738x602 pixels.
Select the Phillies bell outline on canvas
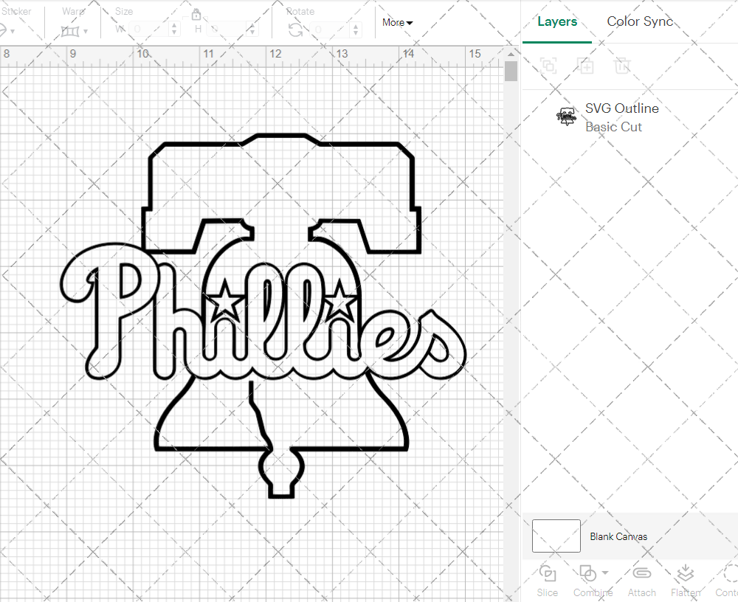[x=263, y=315]
